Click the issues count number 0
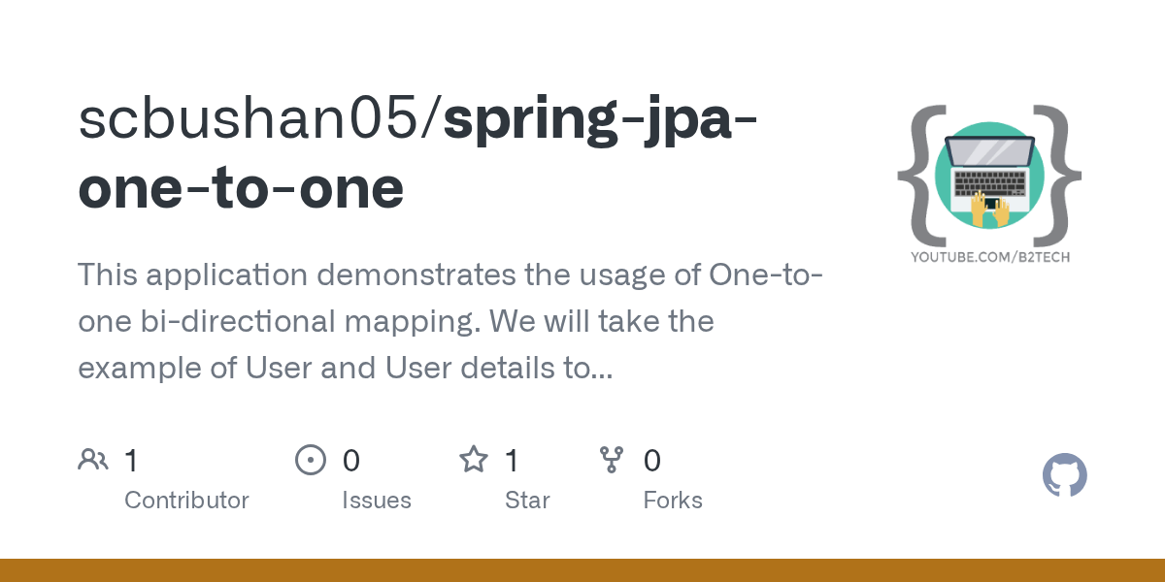This screenshot has height=582, width=1165. [x=350, y=460]
